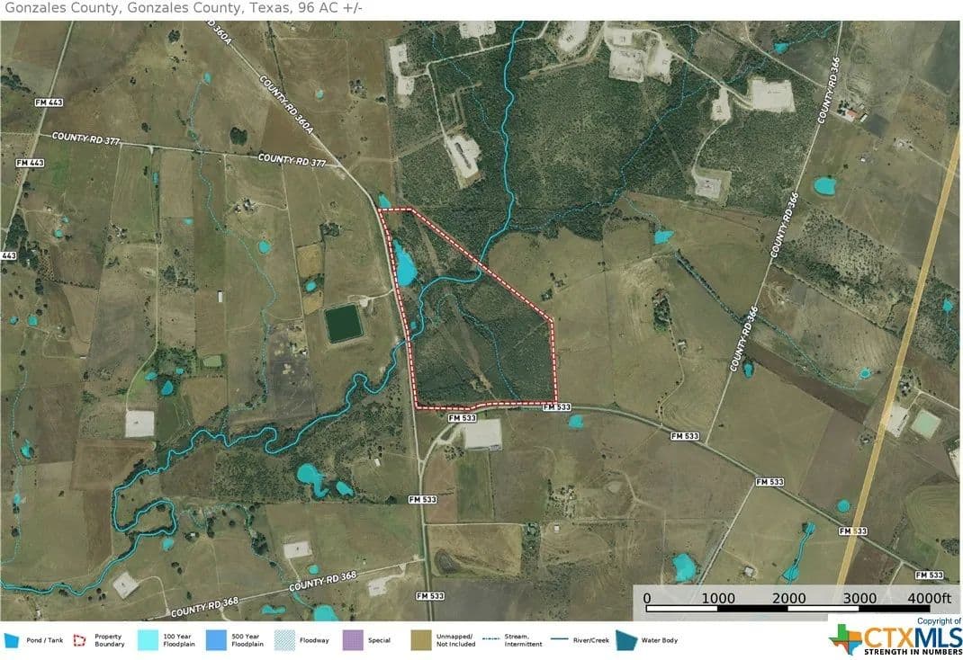Click the Property Boundary legend icon
This screenshot has width=963, height=660.
80,640
